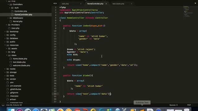
Task: Click the file icon beside home.blade.php
Action: 11,59
